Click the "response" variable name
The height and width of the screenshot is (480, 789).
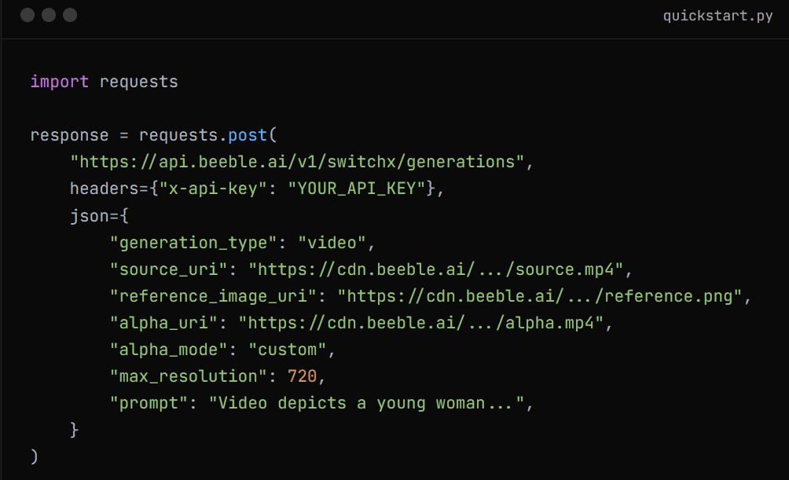pos(69,135)
